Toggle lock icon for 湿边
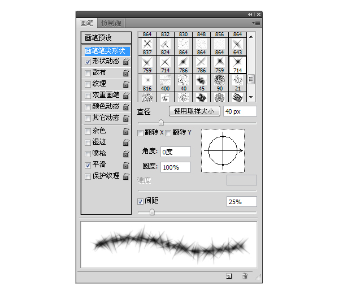 click(126, 142)
